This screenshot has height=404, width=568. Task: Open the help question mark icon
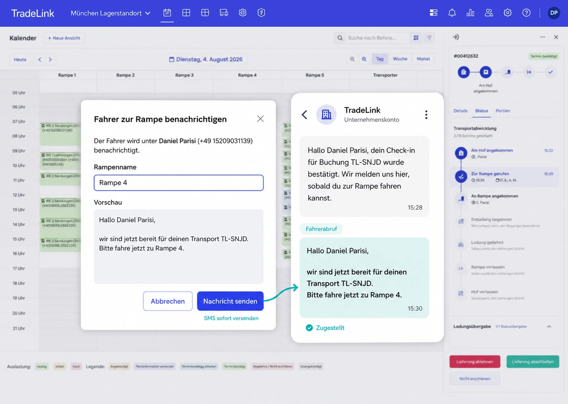(526, 13)
